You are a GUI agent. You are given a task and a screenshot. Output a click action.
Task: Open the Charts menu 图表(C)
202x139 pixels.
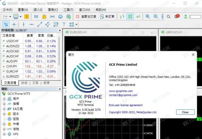pos(53,10)
